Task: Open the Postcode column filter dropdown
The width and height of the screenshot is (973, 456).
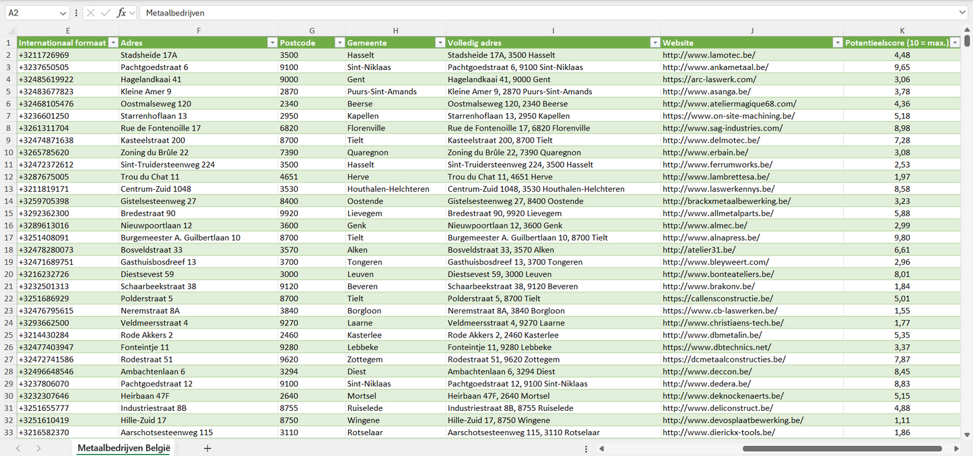Action: point(339,42)
